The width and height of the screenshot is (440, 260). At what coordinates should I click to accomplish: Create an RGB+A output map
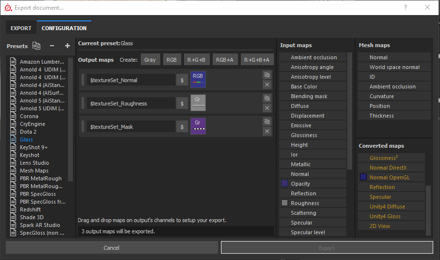pyautogui.click(x=224, y=60)
